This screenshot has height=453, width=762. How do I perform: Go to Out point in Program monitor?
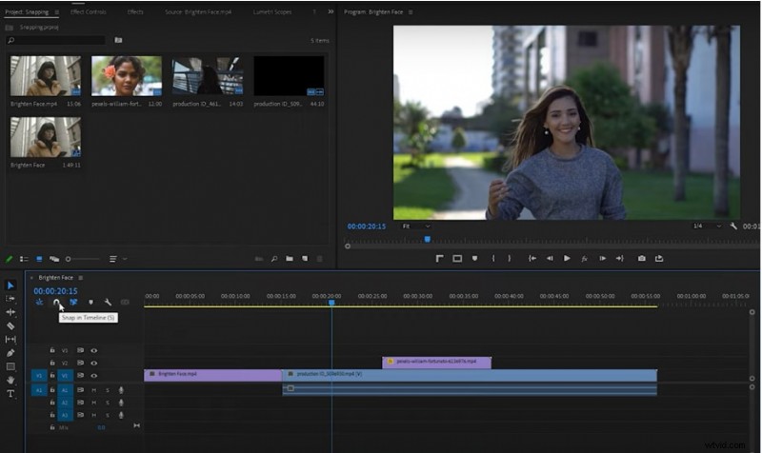(x=620, y=258)
